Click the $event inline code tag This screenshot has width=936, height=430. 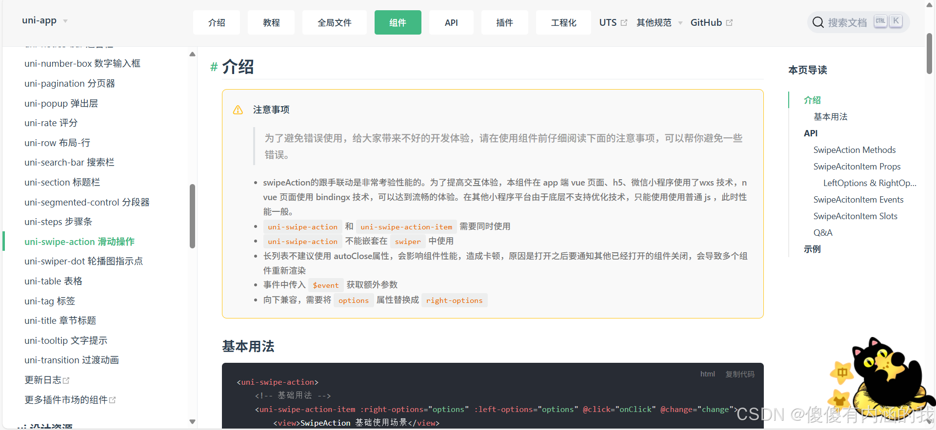[x=326, y=285]
